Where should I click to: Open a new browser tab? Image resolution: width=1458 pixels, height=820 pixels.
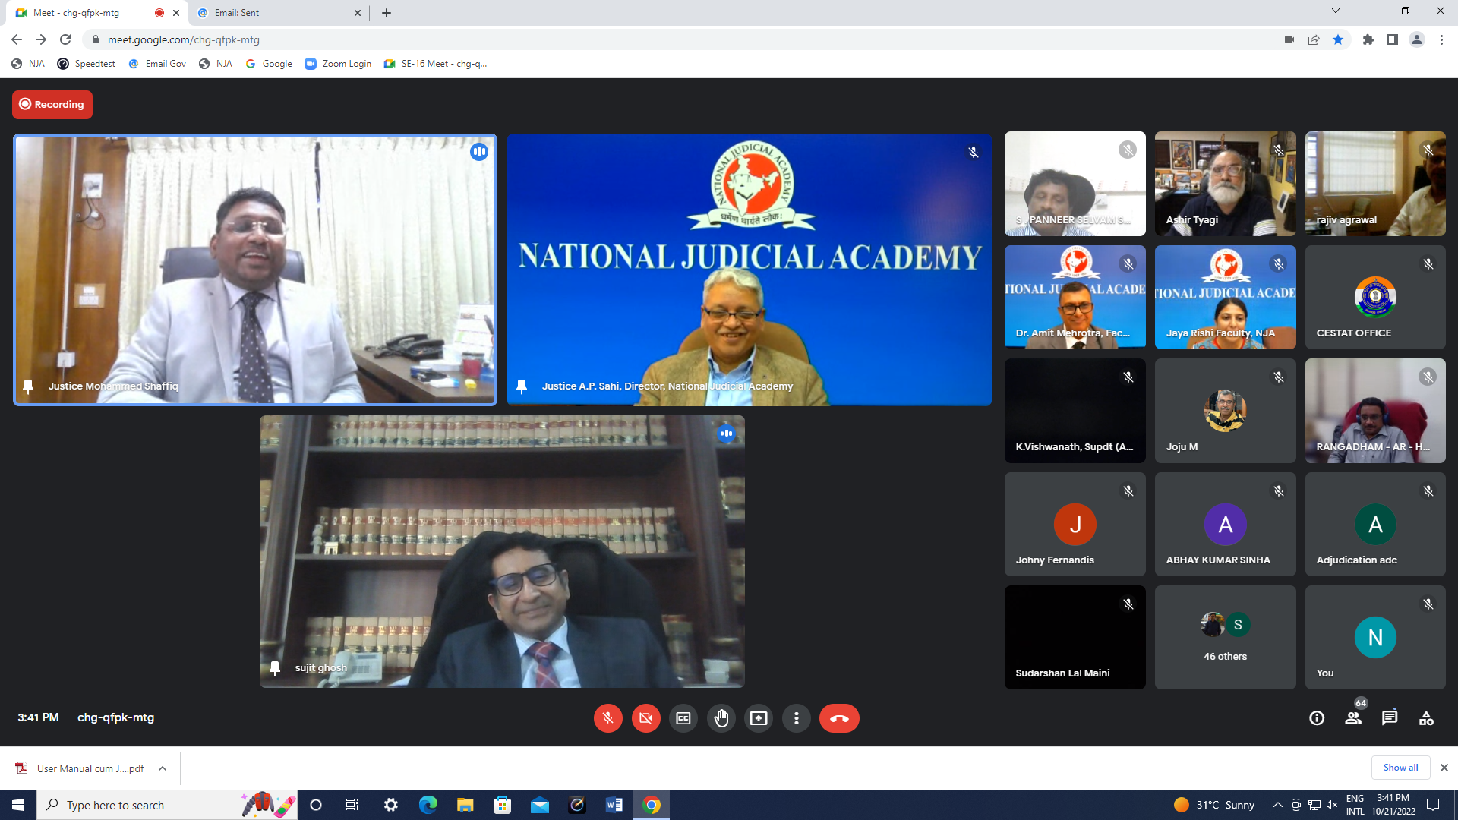387,13
